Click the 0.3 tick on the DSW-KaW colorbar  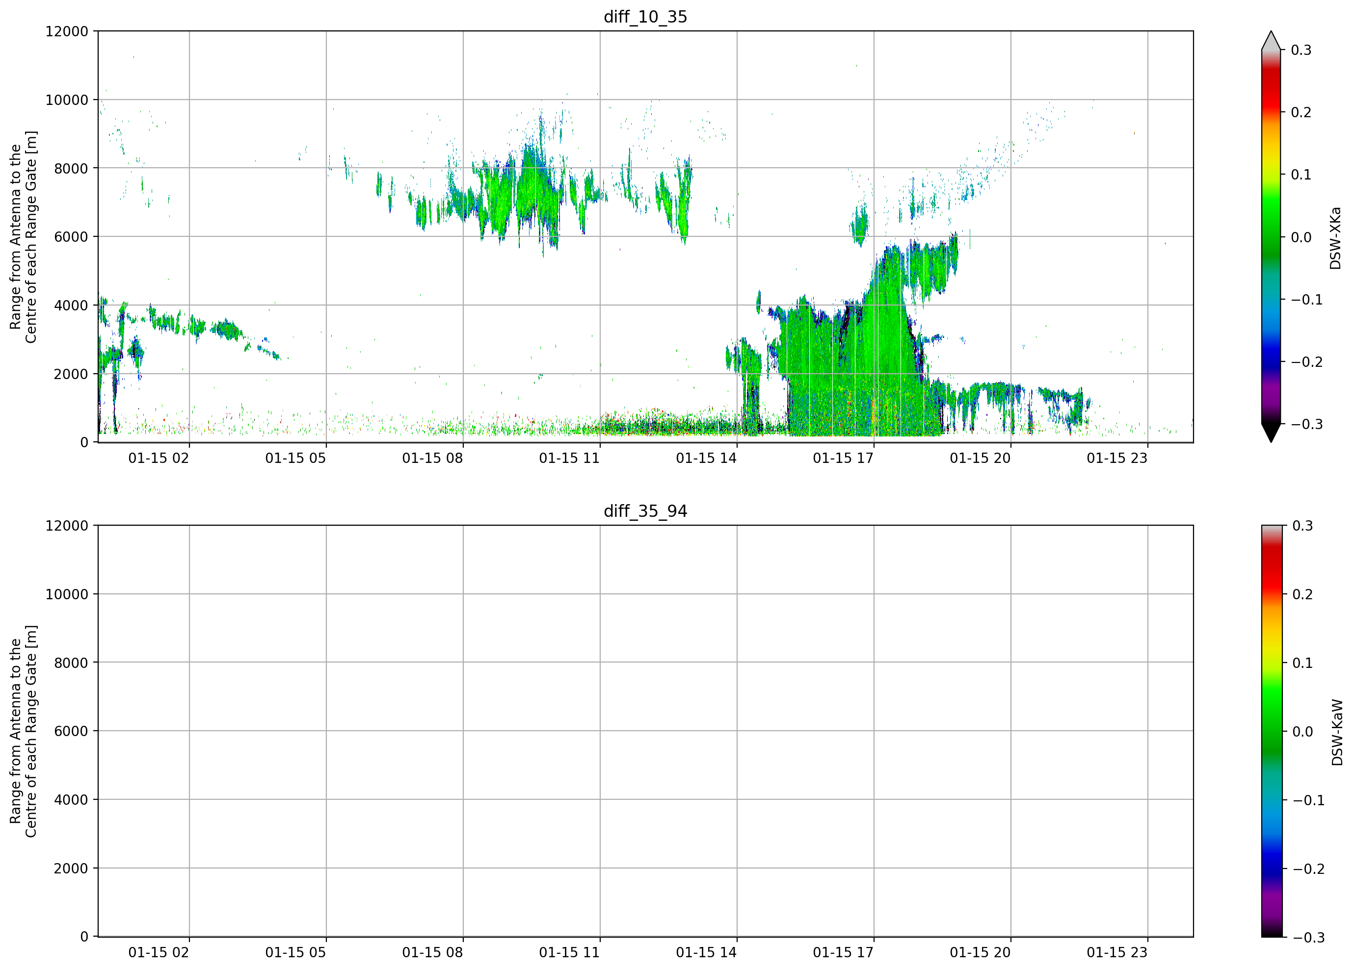point(1302,526)
